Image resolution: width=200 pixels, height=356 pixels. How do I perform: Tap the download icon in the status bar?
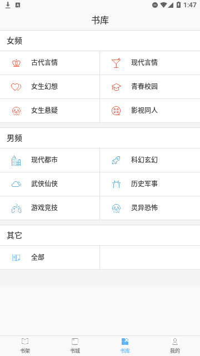(8, 5)
